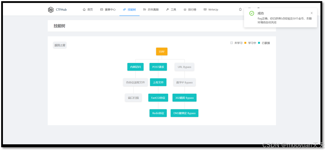Image resolution: width=326 pixels, height=151 pixels.
Task: Open the 端口扫描 skill node
Action: tap(133, 98)
